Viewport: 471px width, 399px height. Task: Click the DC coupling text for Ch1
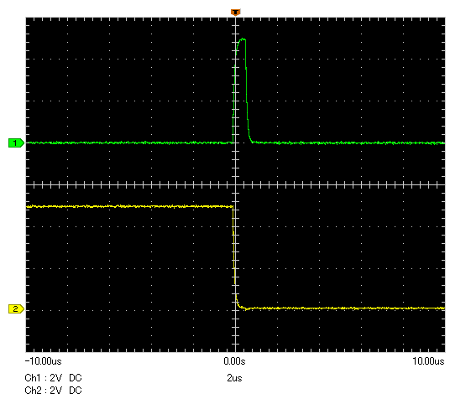tap(76, 378)
